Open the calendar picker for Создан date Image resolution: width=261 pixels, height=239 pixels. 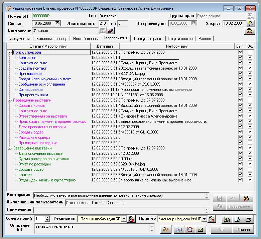click(x=57, y=23)
